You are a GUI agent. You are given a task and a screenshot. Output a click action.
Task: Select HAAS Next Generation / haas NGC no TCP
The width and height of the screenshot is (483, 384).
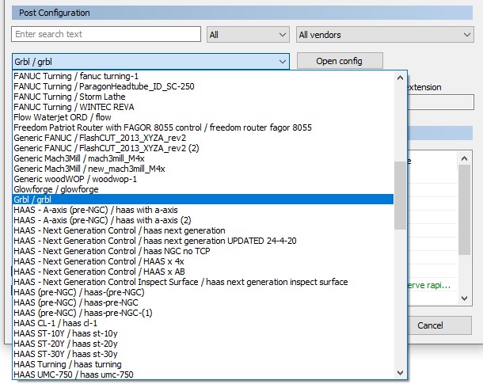click(203, 251)
